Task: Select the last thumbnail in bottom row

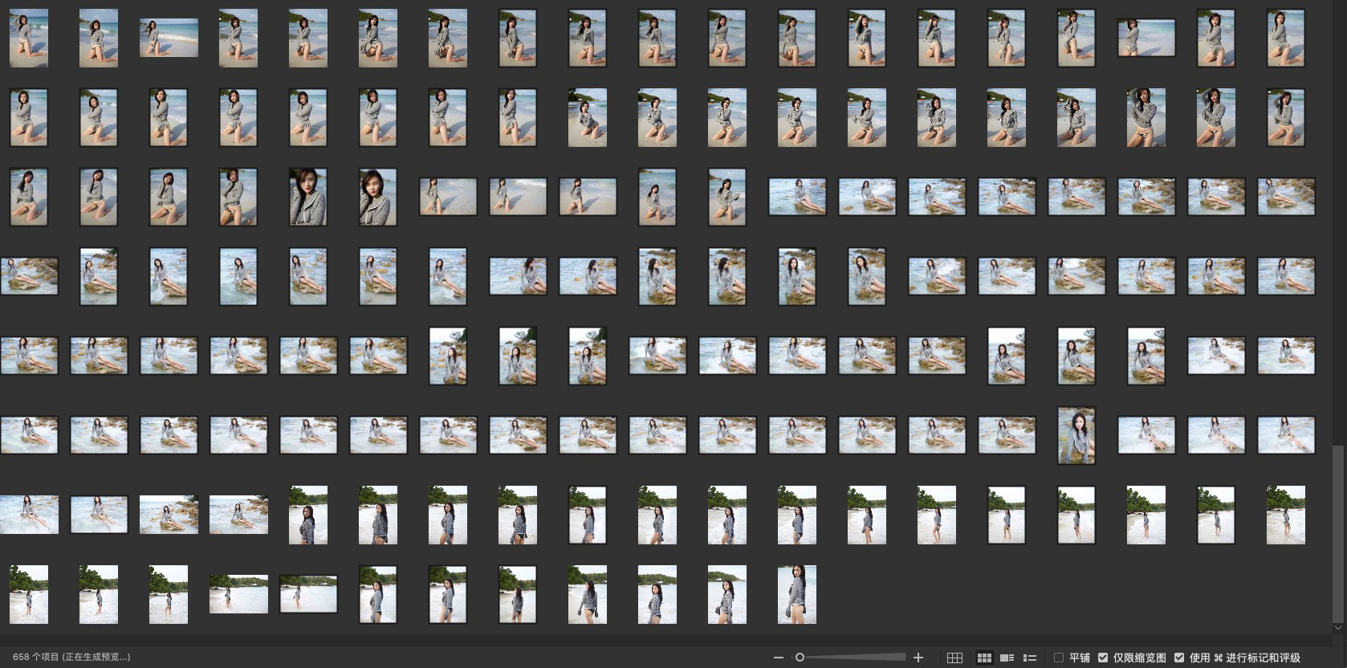Action: click(x=796, y=594)
